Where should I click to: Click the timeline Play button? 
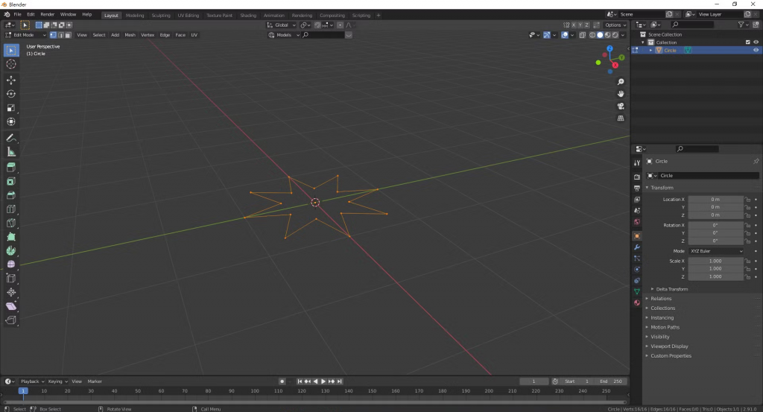coord(323,381)
